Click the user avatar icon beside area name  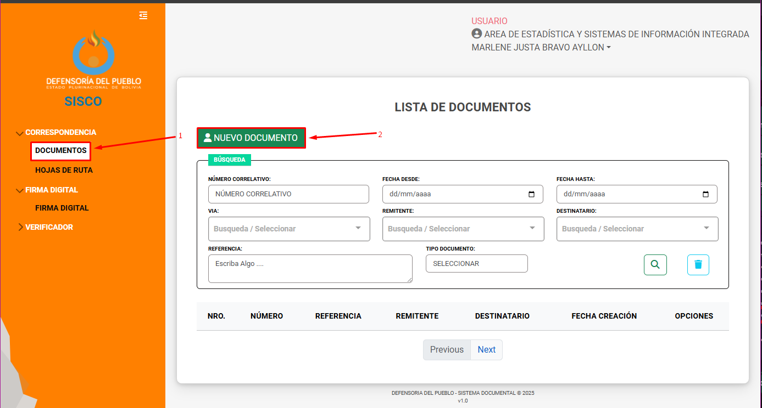[476, 34]
